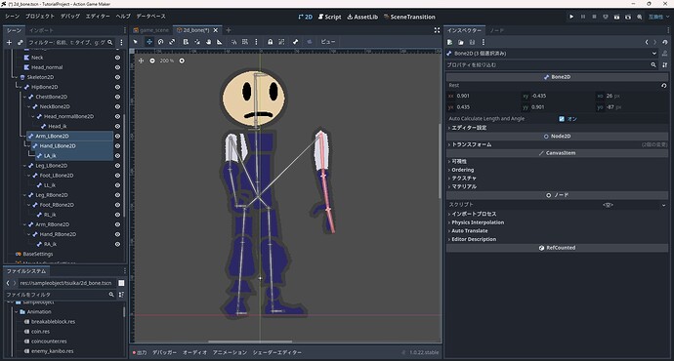Toggle visibility of RA_ik

(117, 244)
